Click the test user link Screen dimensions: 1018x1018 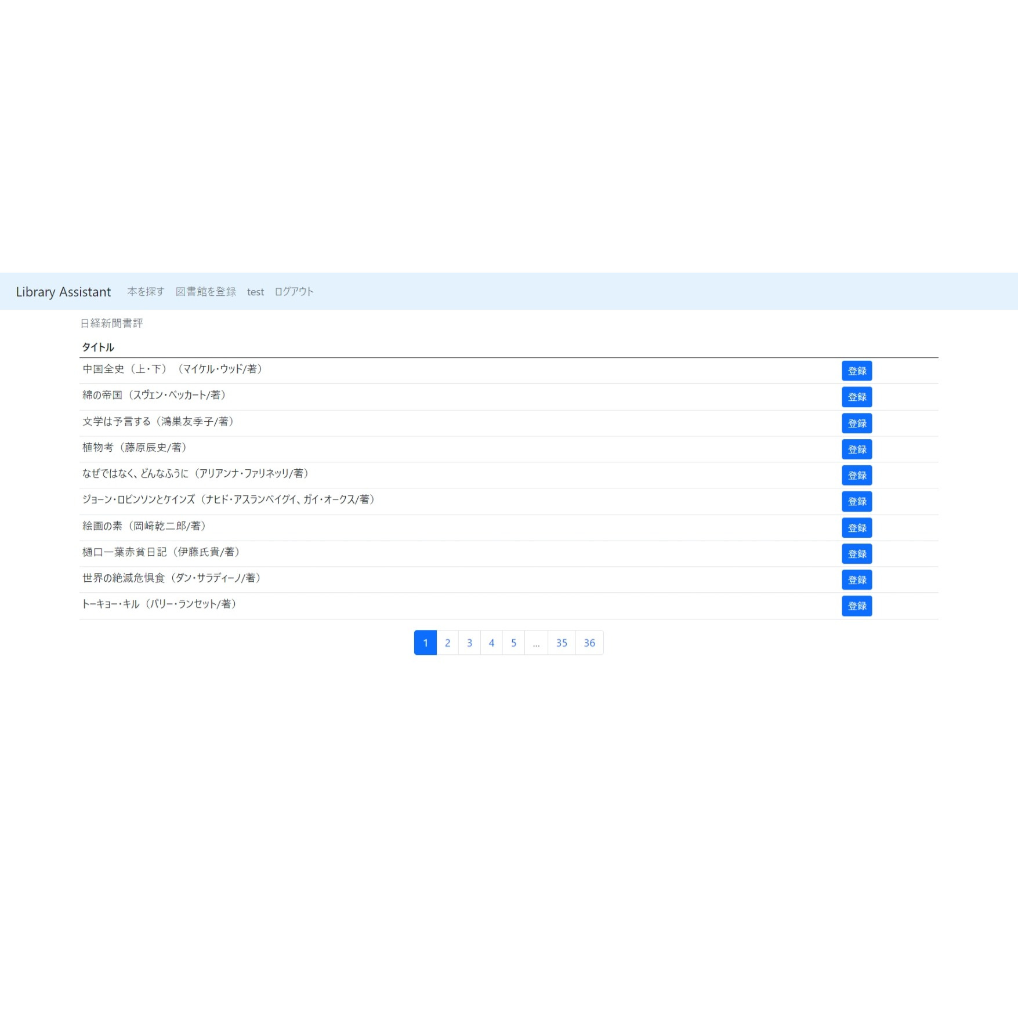coord(255,292)
